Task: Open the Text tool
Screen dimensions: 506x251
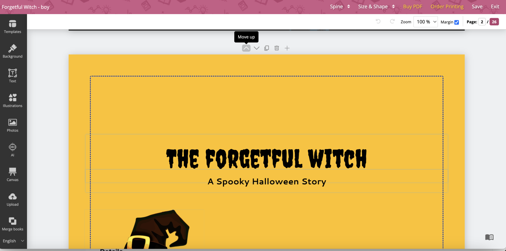Action: [x=13, y=76]
